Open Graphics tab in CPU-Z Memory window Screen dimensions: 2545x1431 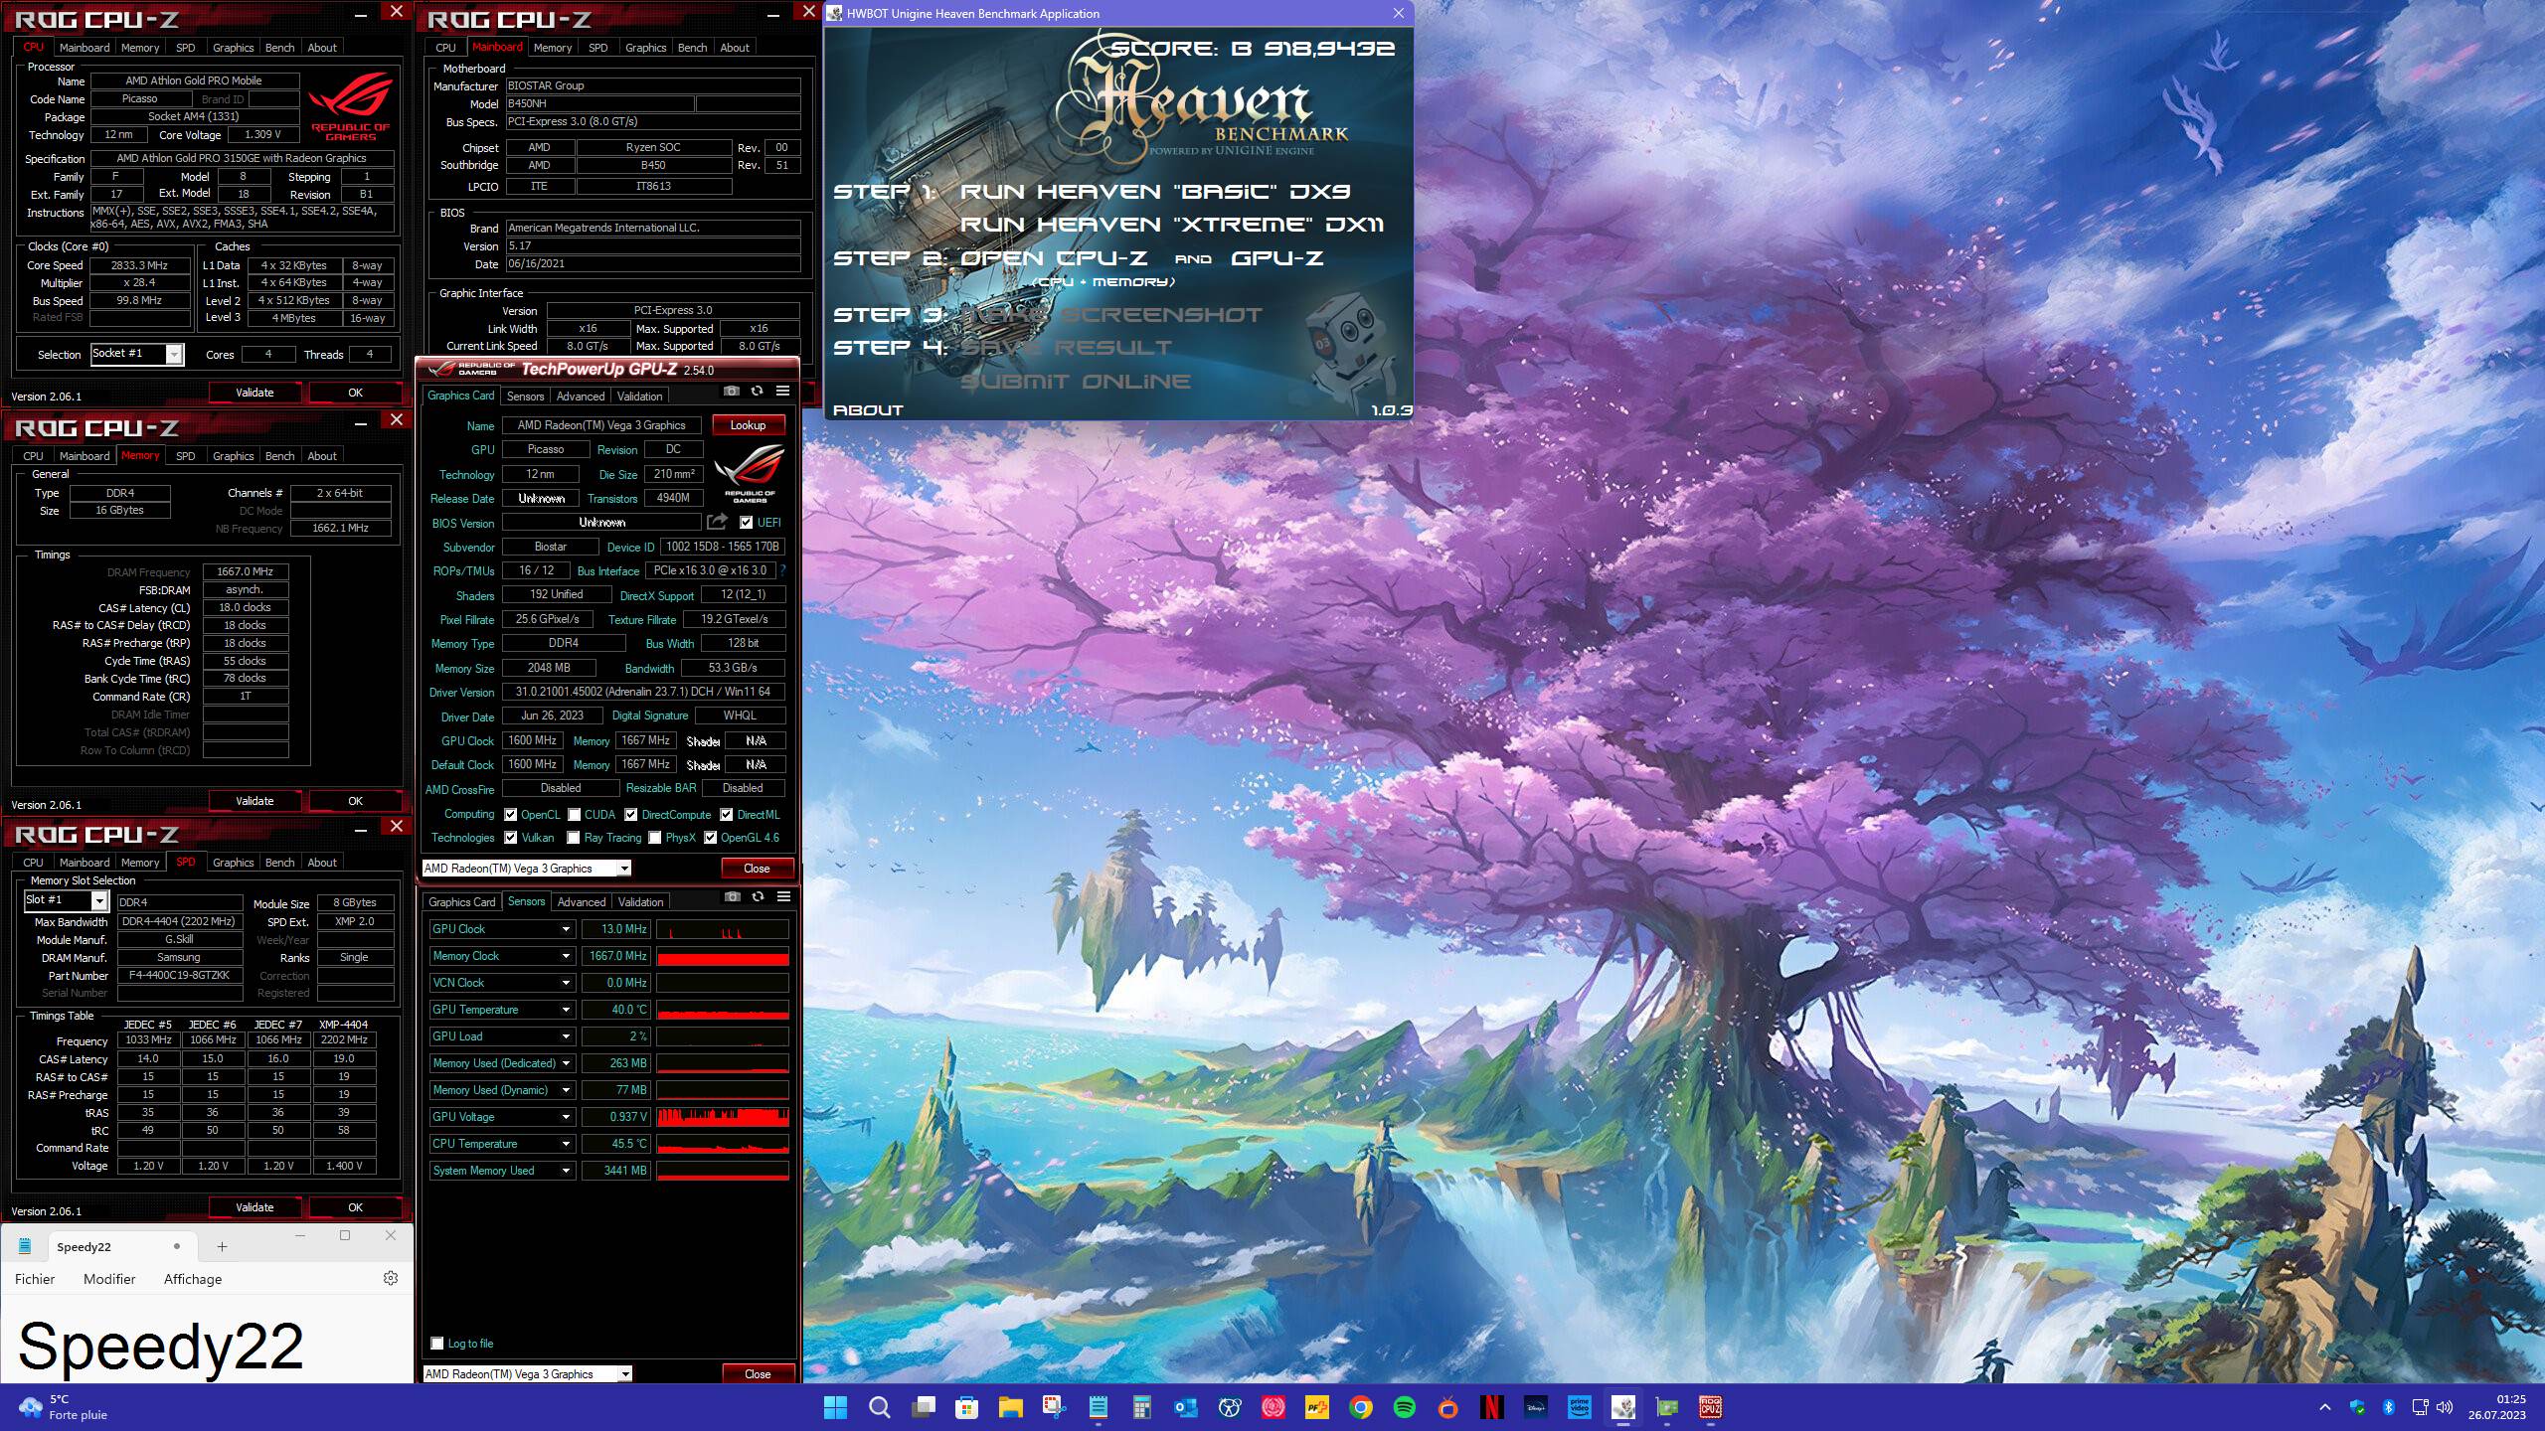point(234,456)
